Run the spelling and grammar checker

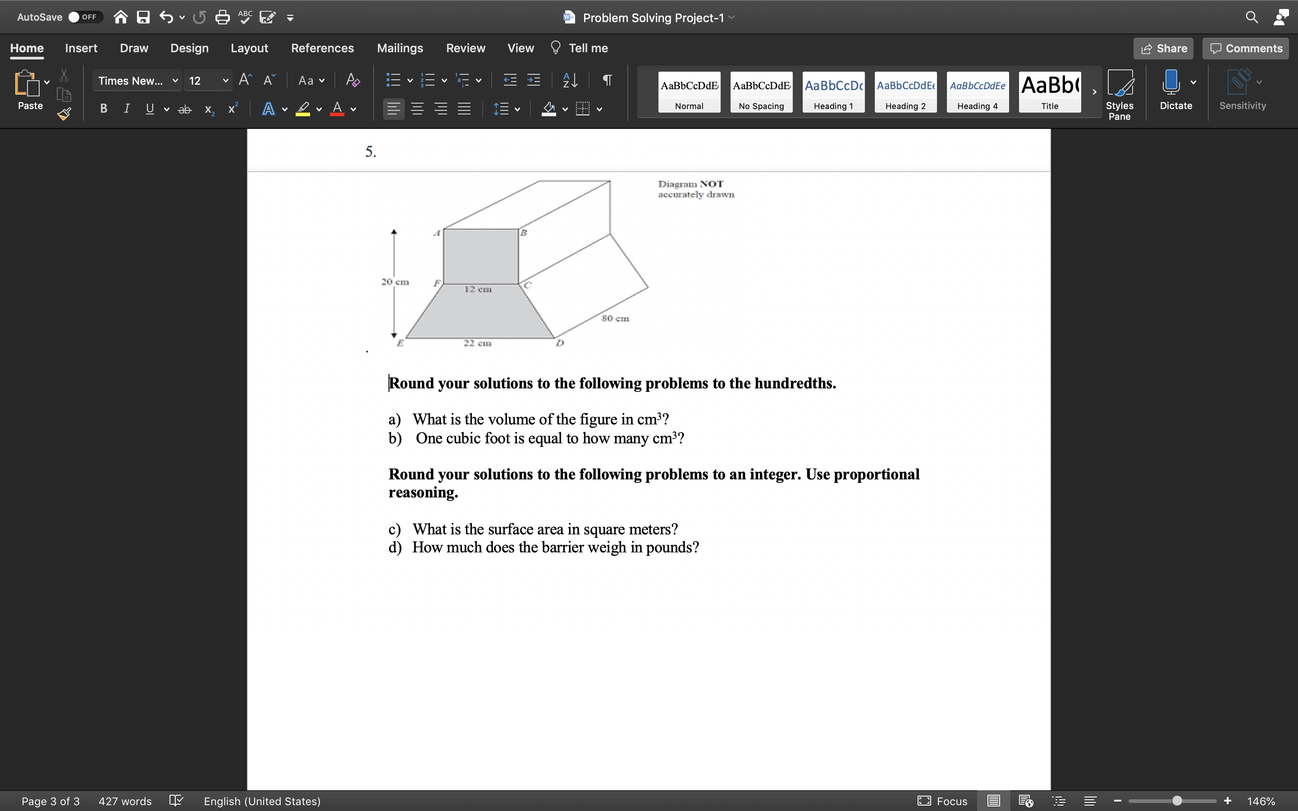[x=245, y=17]
